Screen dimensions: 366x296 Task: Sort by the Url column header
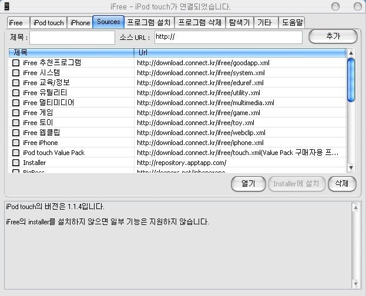click(240, 53)
